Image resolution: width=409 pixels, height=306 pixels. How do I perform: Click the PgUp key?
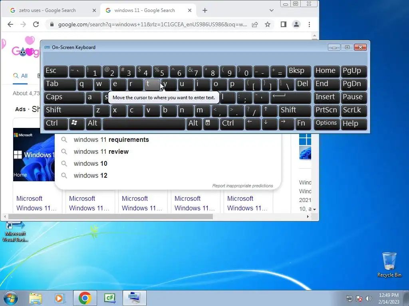pos(354,72)
